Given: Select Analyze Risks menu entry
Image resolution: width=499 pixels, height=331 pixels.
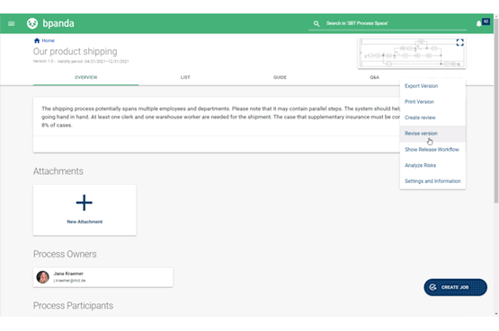Looking at the screenshot, I should [432, 165].
